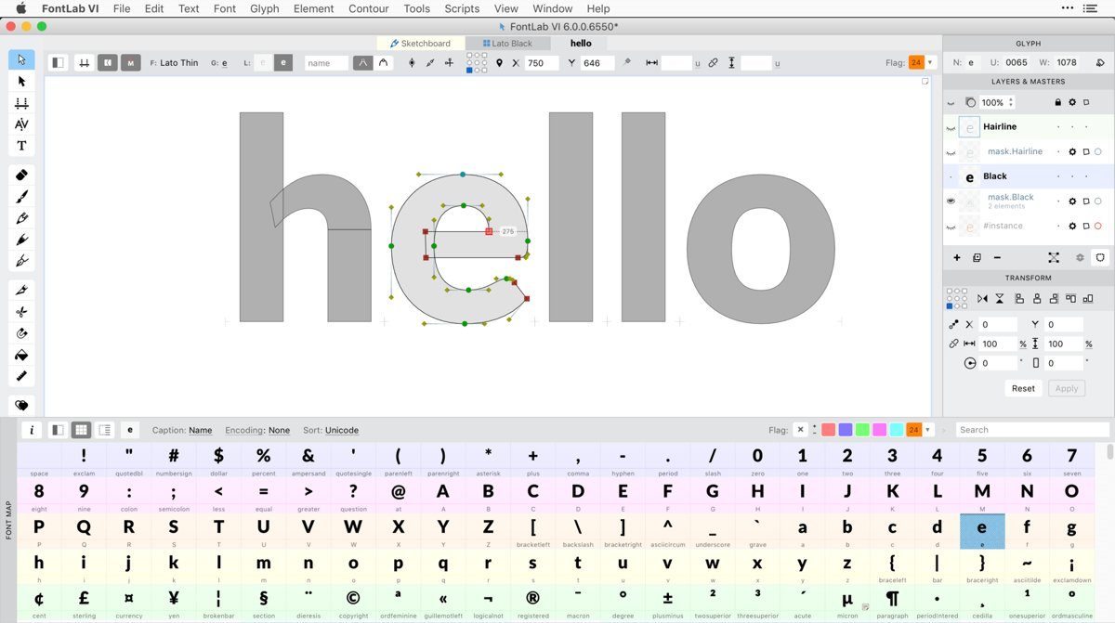Click the Reset button in Transform

pos(1023,388)
